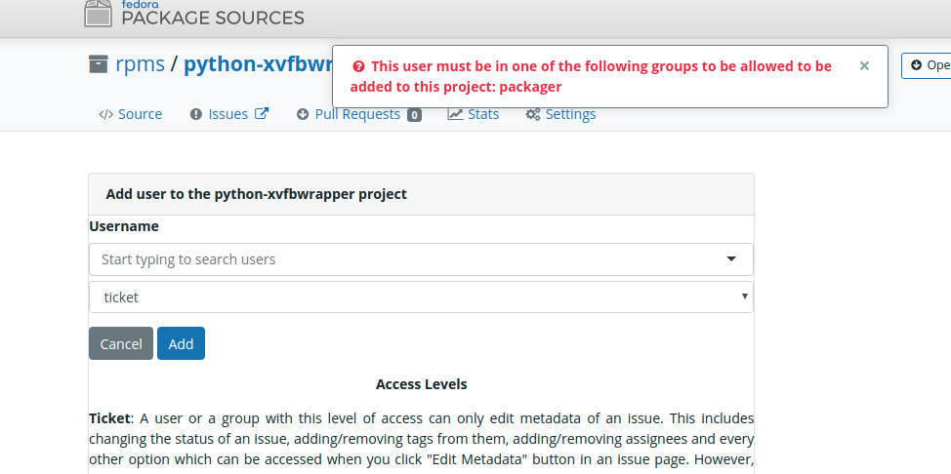
Task: Click the error message about packager group
Action: tap(591, 76)
